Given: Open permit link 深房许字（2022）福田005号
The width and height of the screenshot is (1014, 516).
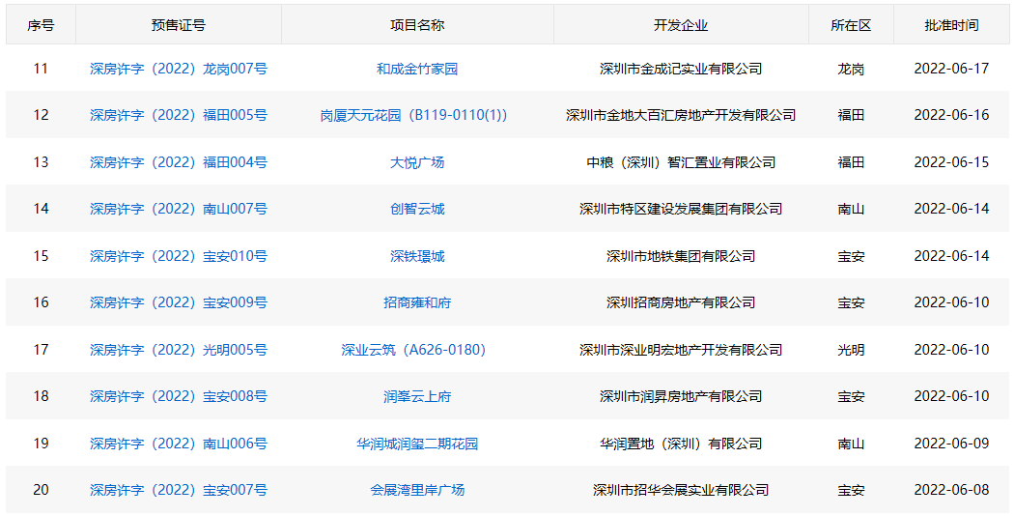Looking at the screenshot, I should pos(179,115).
